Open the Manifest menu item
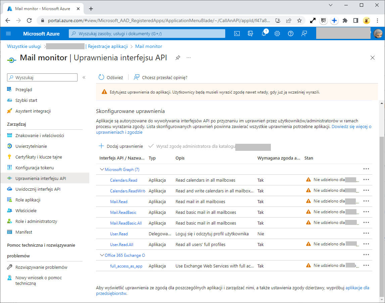This screenshot has height=303, width=385. [x=24, y=232]
